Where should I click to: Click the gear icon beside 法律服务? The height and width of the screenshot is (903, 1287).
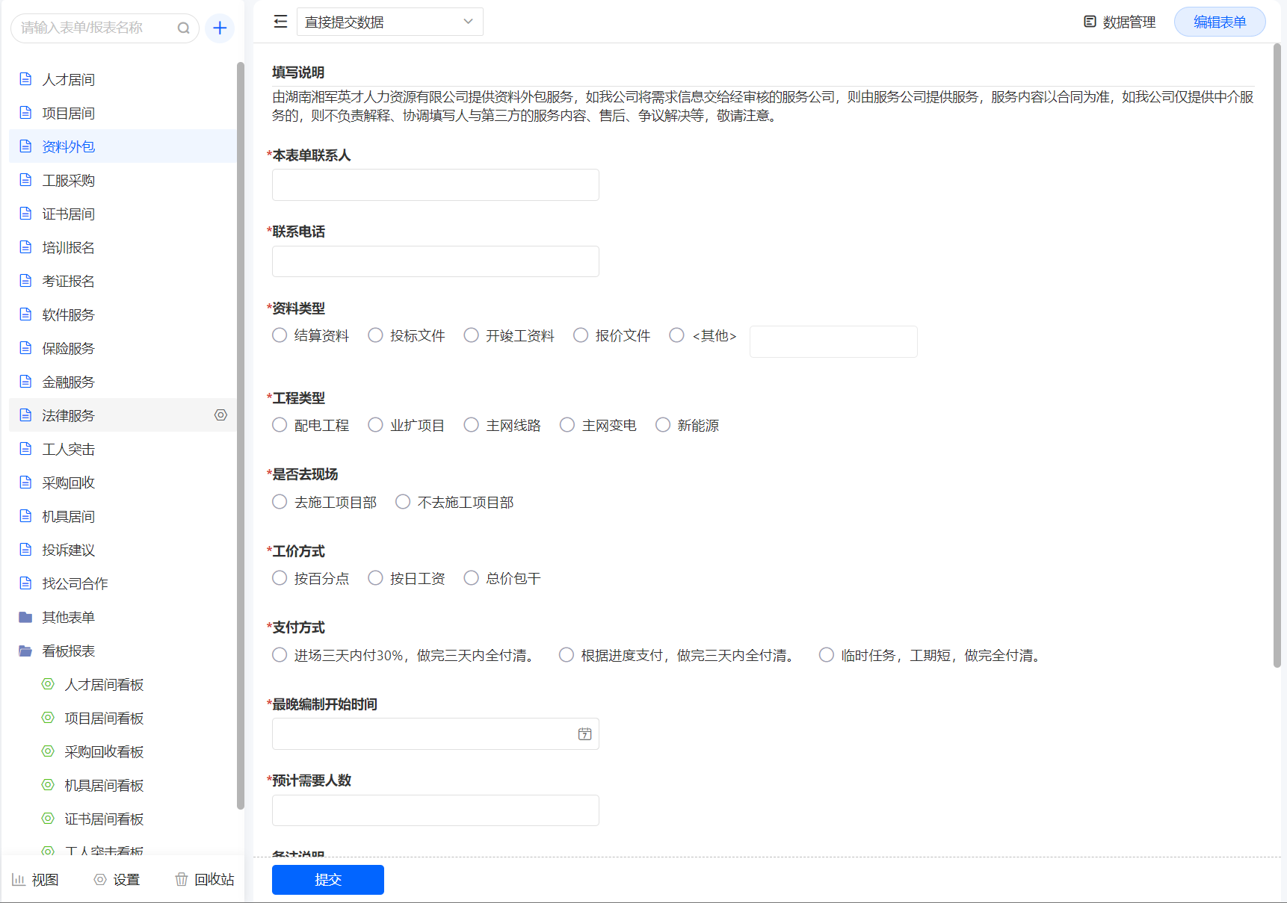(x=220, y=415)
